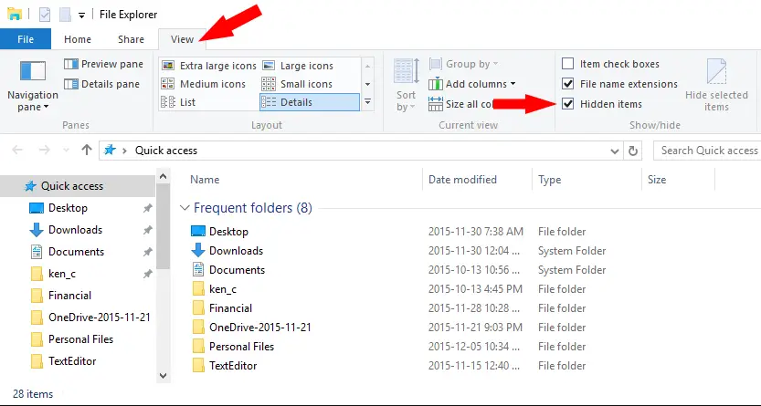Click the pin icon beside Documents in sidebar

tap(148, 252)
